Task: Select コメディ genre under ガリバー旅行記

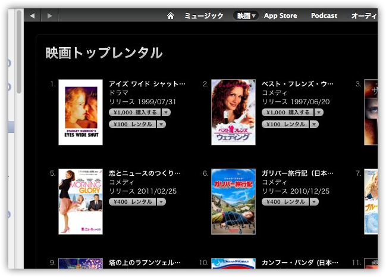Action: pos(274,182)
